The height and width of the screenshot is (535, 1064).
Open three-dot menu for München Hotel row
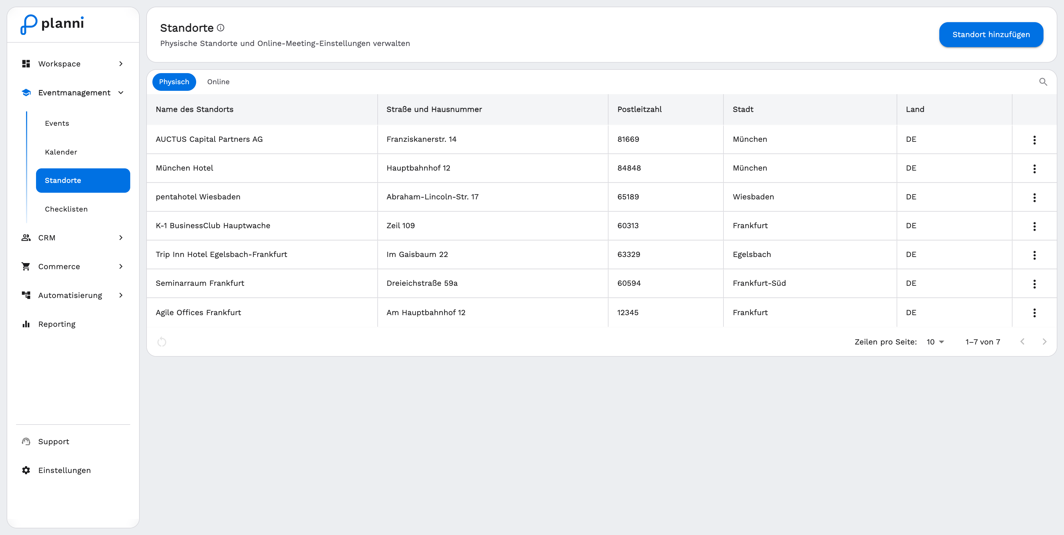tap(1034, 168)
